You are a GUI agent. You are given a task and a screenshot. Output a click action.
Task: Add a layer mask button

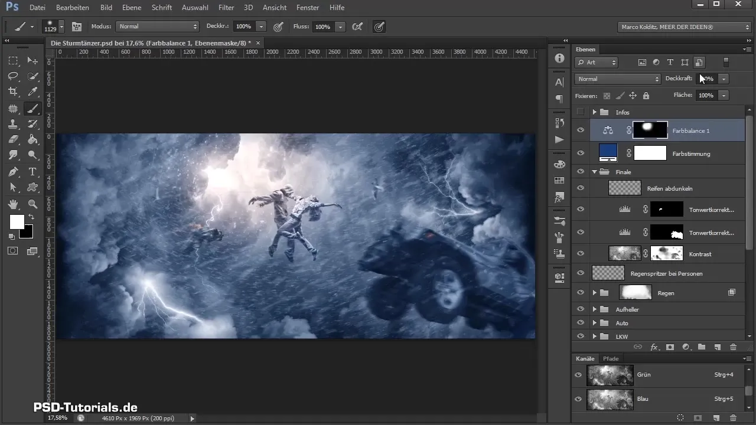[670, 347]
